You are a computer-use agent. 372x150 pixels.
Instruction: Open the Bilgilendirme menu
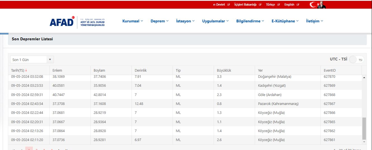(250, 21)
